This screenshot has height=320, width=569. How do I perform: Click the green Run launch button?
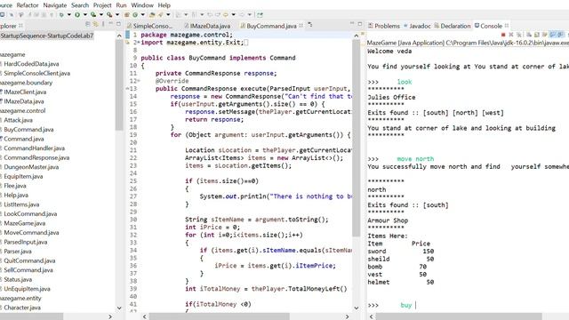77,14
